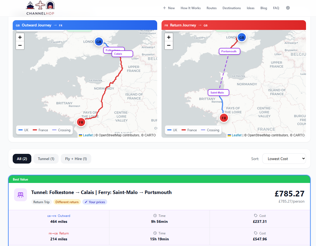This screenshot has height=246, width=316.
Task: Click the FR marker on the Return Journey map
Action: [x=224, y=118]
